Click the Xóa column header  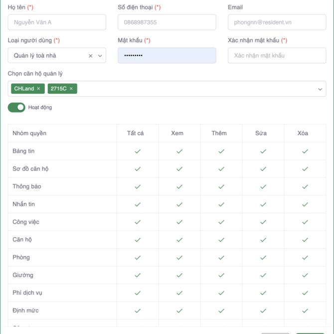point(303,133)
